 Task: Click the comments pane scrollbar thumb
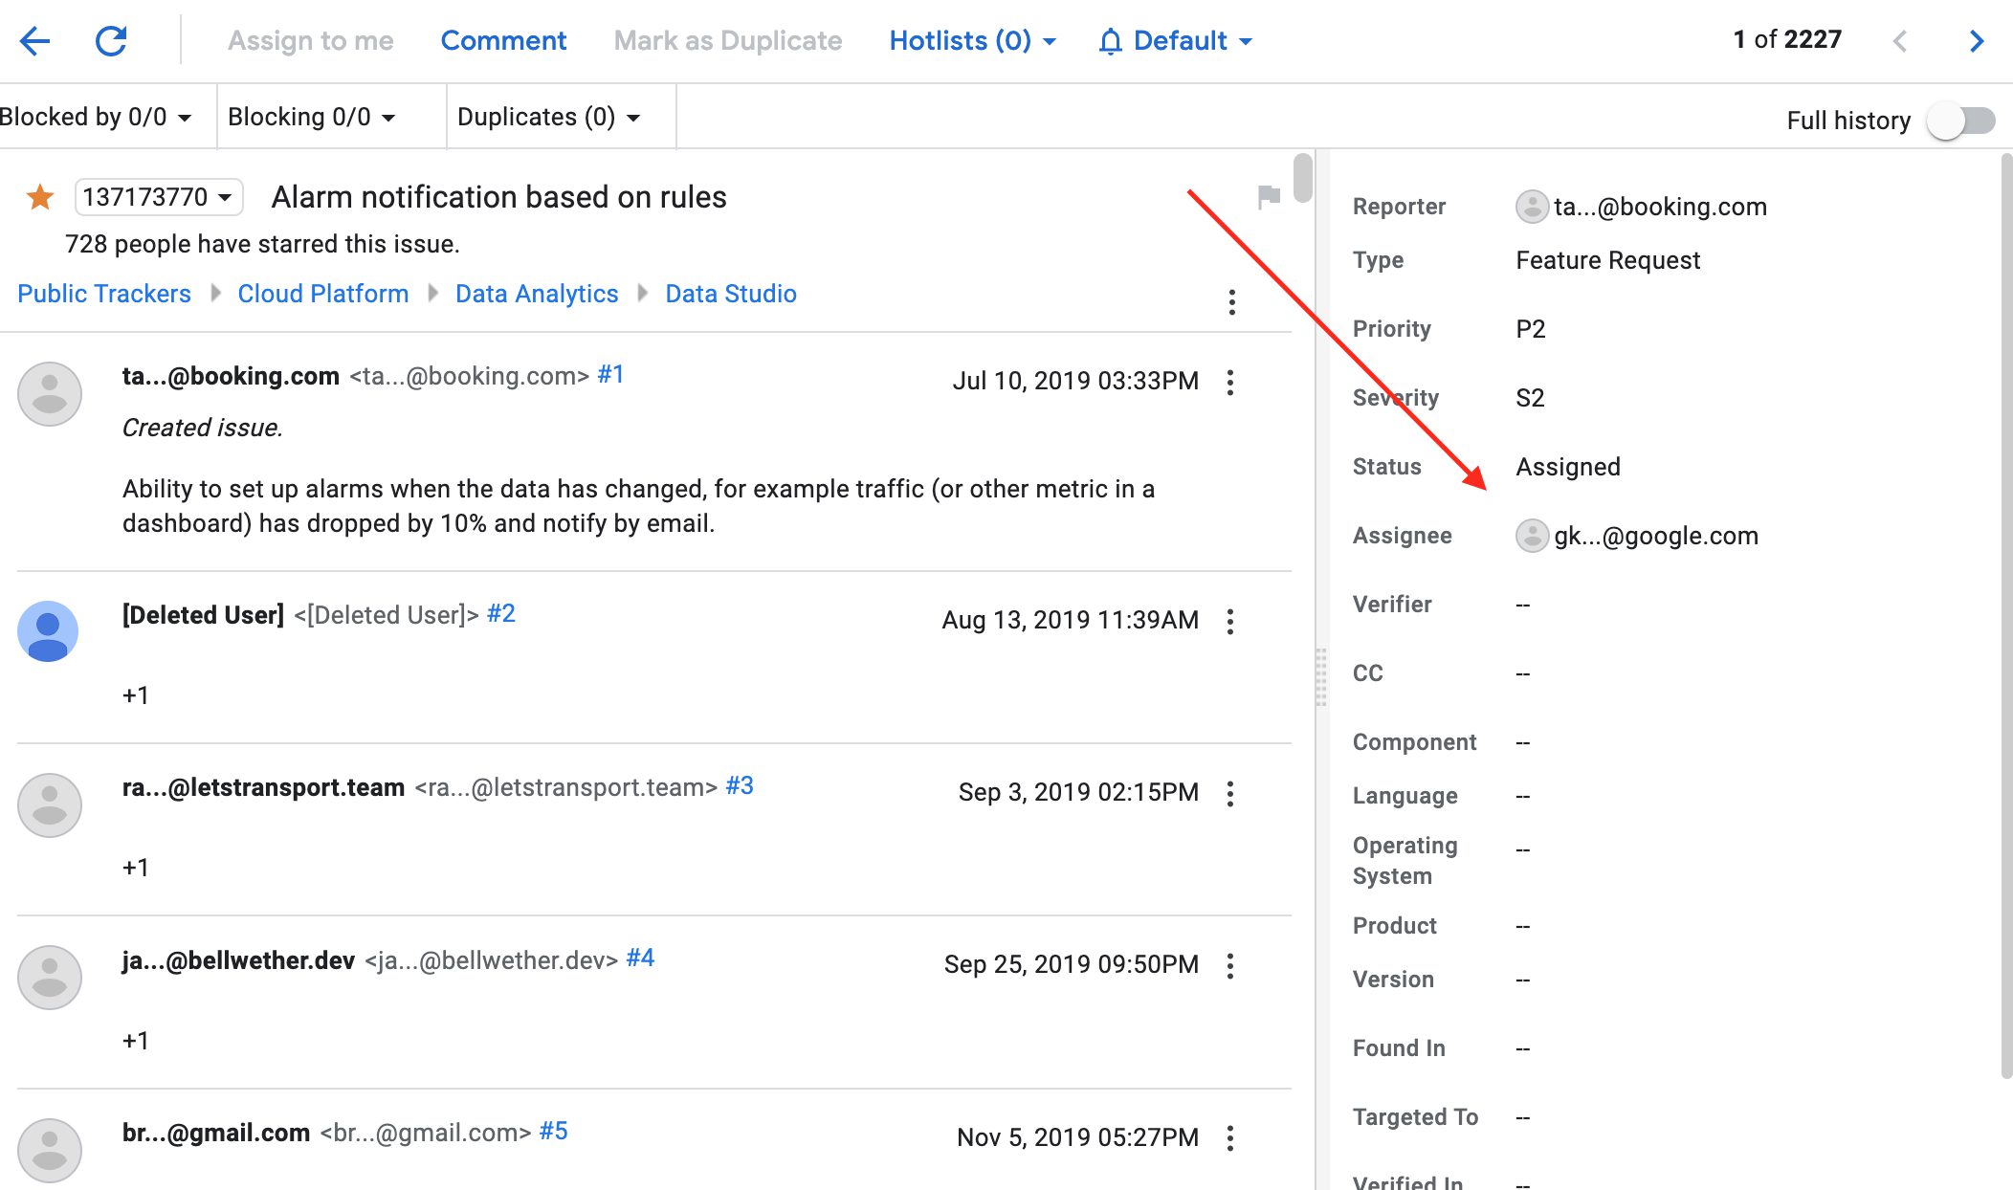1302,177
